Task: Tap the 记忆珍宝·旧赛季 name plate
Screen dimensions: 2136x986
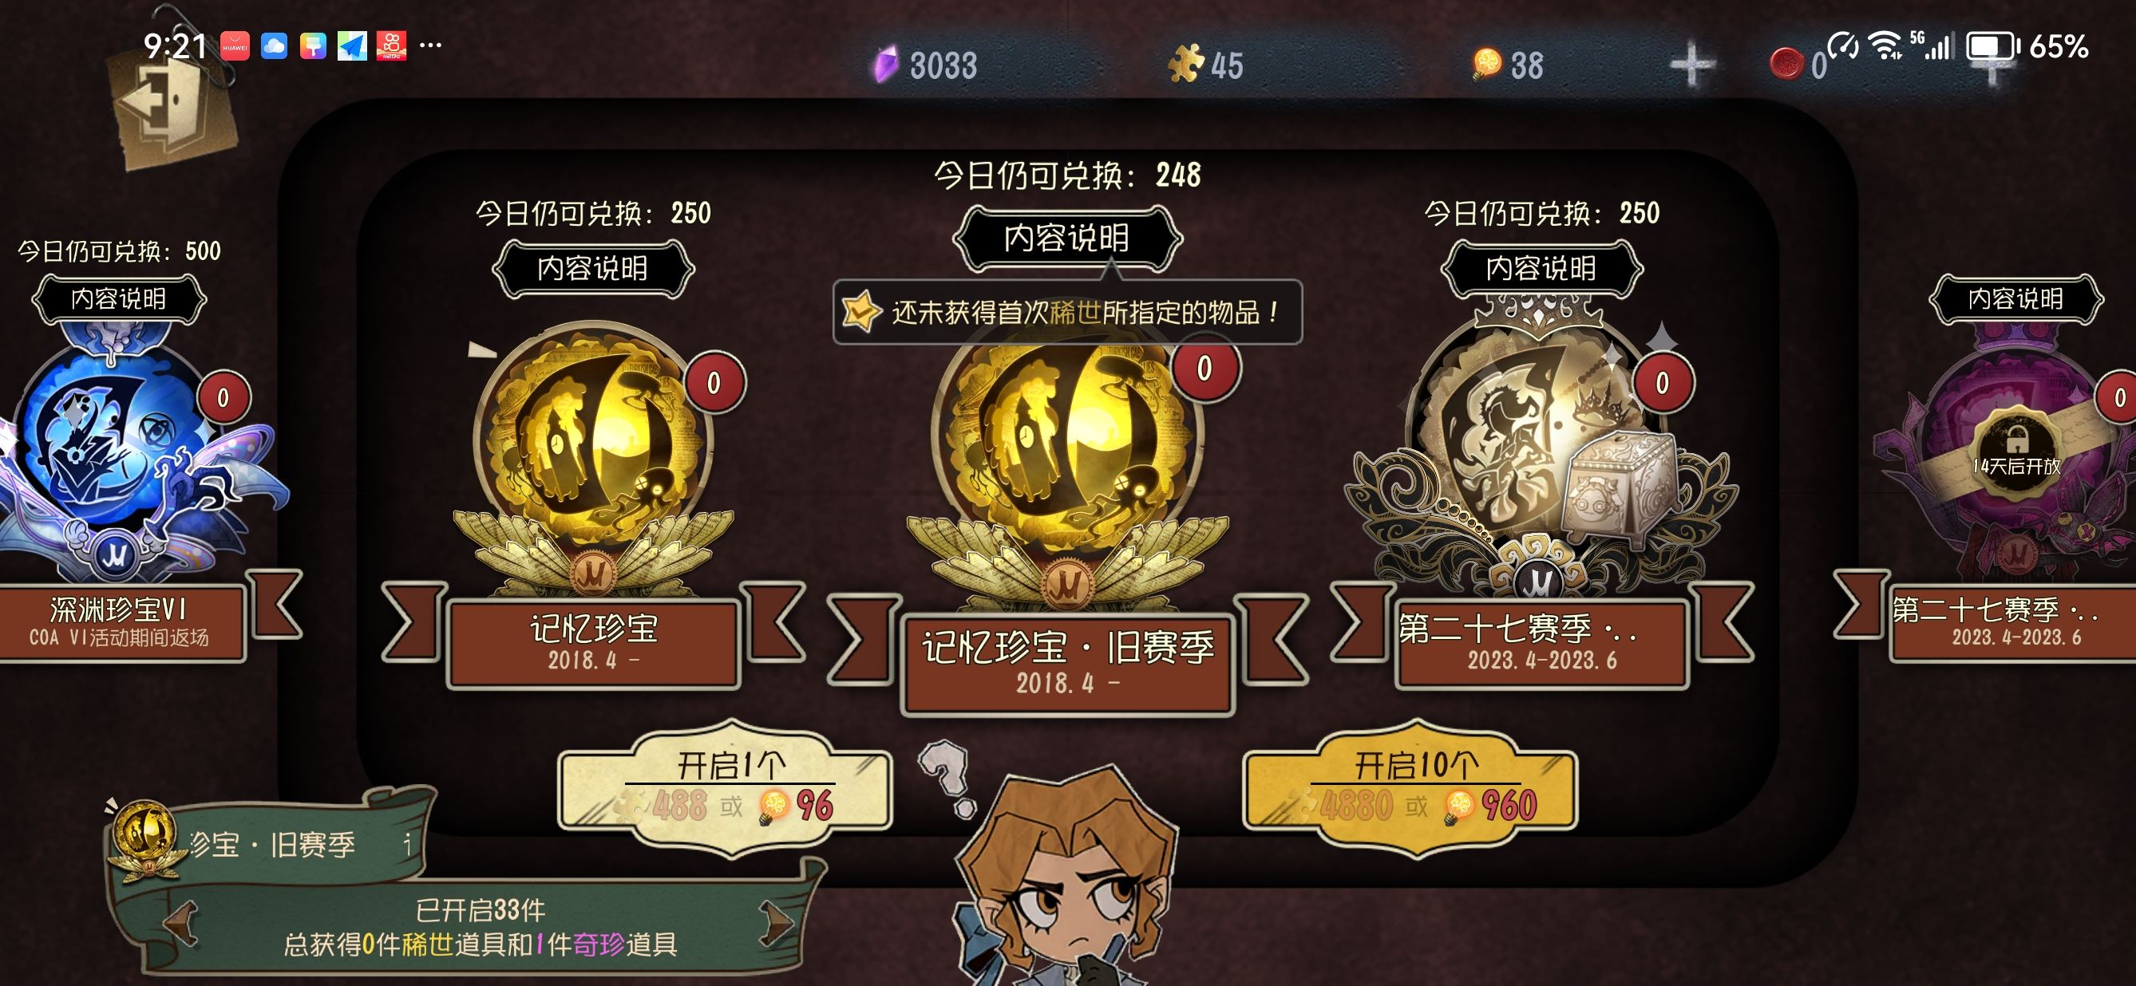Action: click(1068, 664)
